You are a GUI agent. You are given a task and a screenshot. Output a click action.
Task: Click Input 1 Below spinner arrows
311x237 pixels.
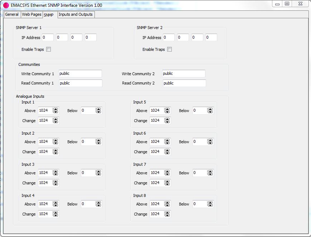pos(98,111)
